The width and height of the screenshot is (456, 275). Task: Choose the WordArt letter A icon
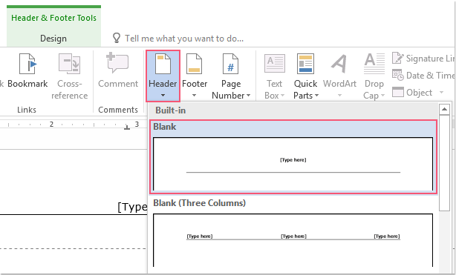coord(339,64)
